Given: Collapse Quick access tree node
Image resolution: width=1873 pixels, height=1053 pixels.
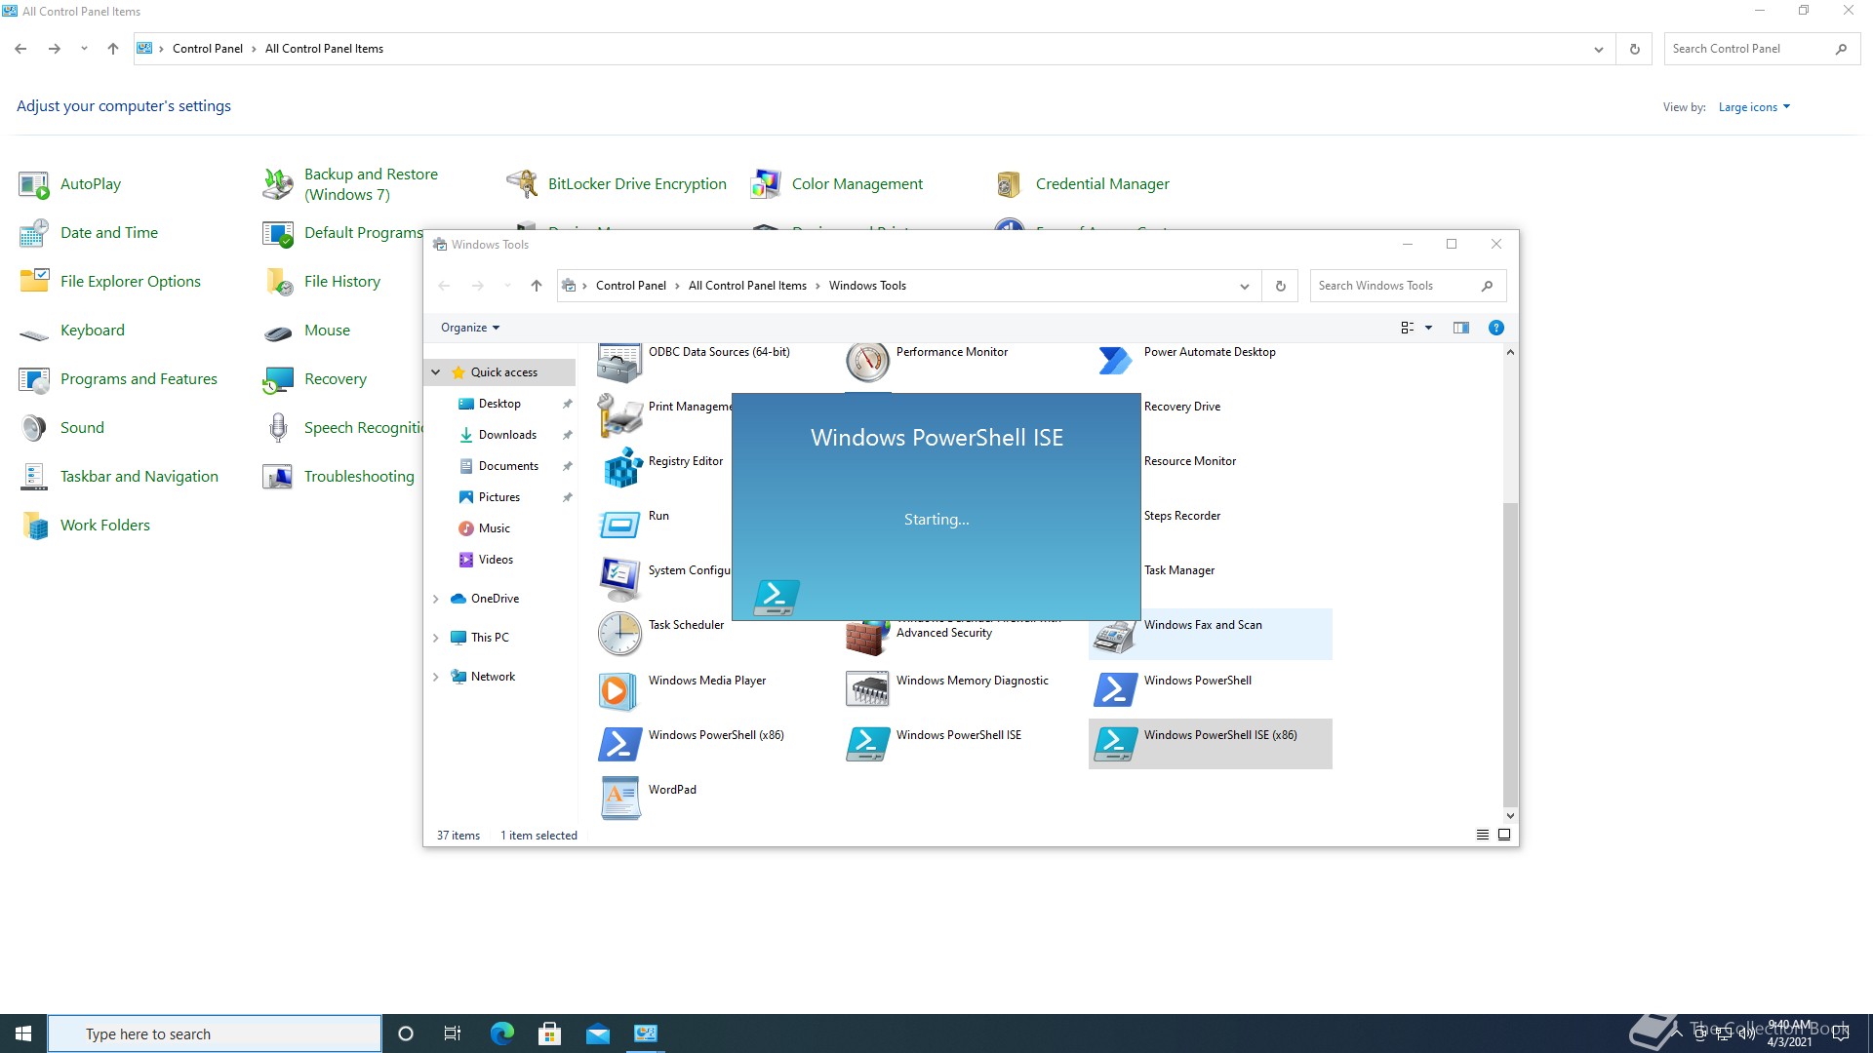Looking at the screenshot, I should (435, 372).
